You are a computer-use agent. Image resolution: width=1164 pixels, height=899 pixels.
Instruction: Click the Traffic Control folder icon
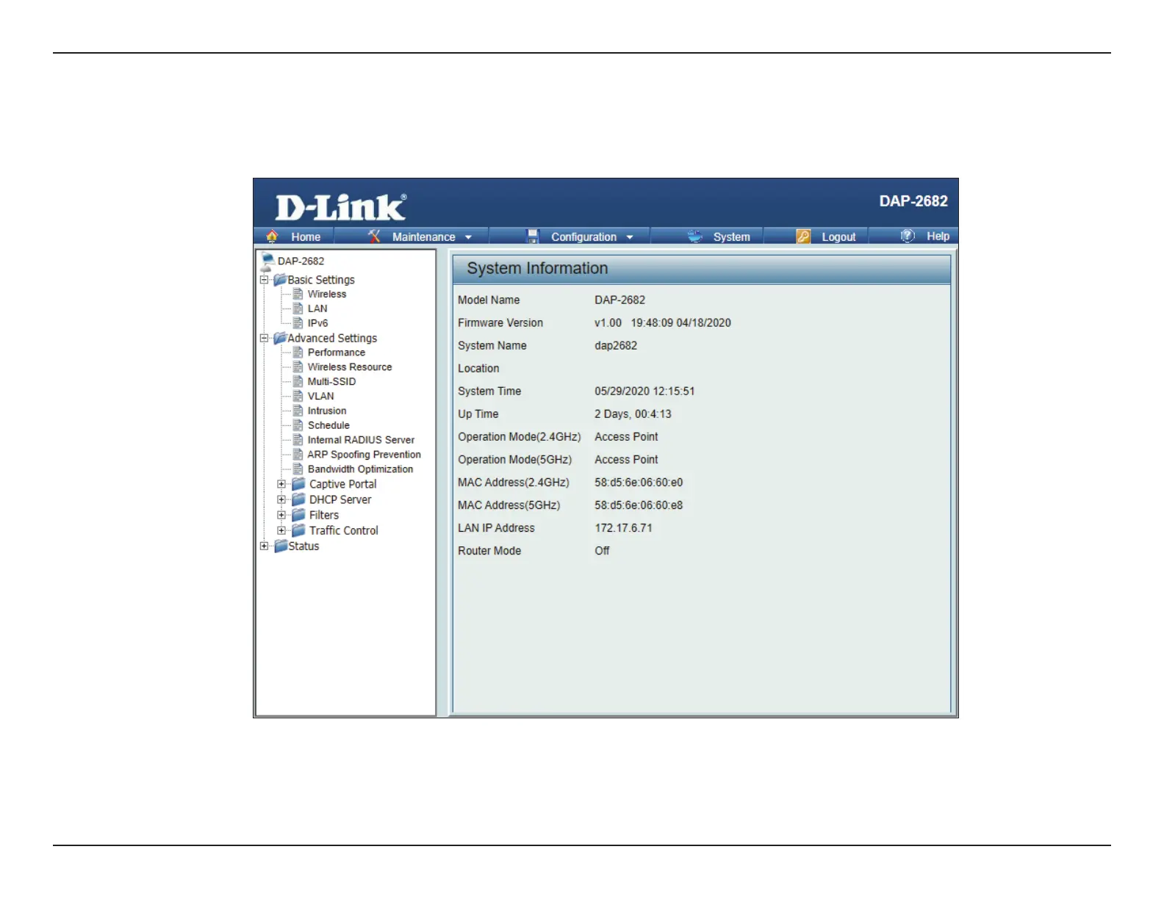(298, 530)
